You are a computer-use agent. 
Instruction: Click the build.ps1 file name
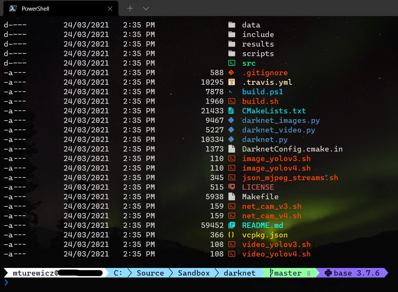[x=262, y=92]
